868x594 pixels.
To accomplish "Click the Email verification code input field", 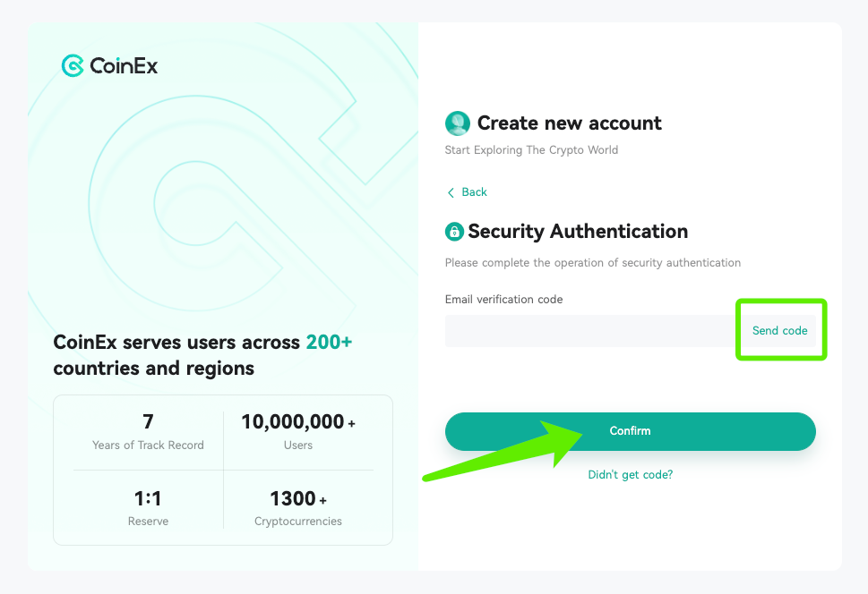I will click(582, 331).
